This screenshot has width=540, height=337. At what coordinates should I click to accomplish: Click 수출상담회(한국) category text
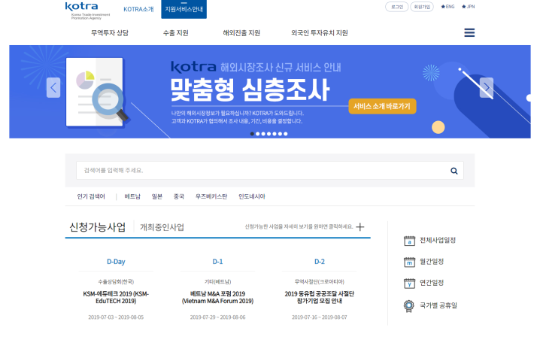116,282
